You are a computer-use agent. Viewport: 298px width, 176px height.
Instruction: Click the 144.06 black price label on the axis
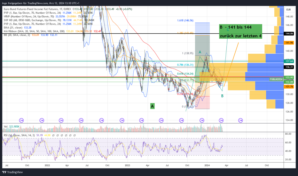[289, 34]
